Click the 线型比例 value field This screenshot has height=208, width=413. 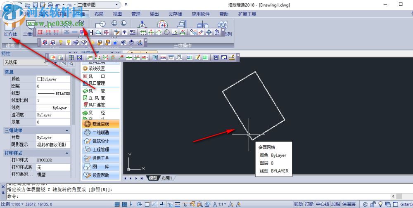pos(53,100)
